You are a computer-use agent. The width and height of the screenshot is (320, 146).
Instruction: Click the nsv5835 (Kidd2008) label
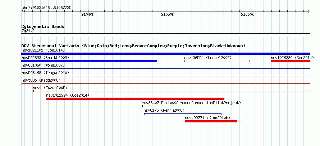point(41,80)
